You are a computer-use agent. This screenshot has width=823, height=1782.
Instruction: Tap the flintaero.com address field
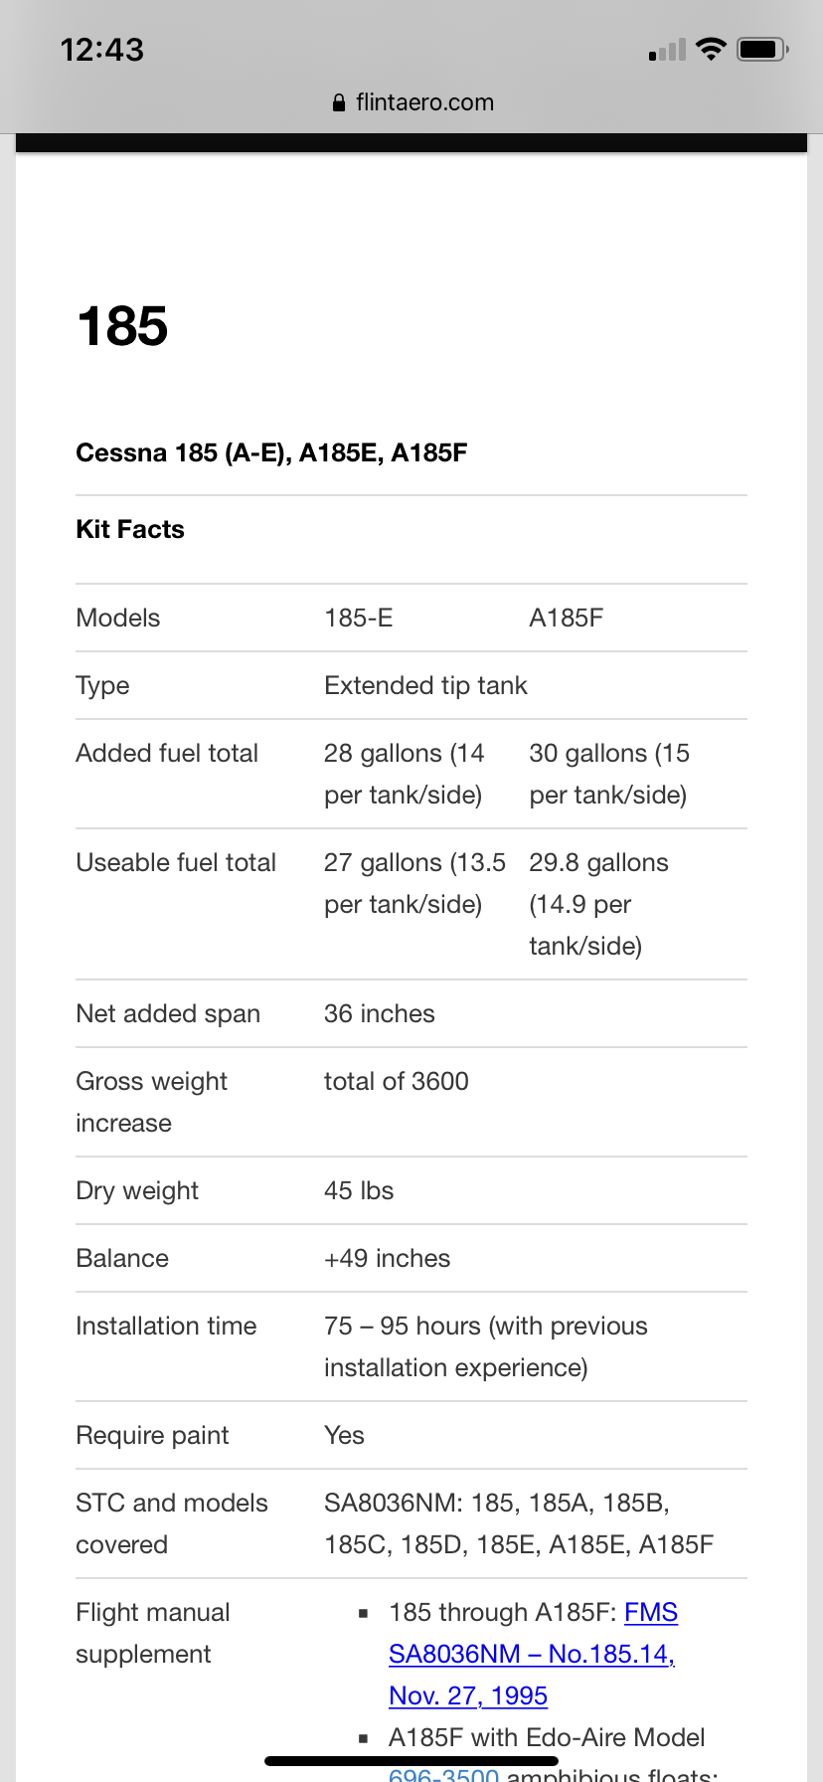pos(424,102)
